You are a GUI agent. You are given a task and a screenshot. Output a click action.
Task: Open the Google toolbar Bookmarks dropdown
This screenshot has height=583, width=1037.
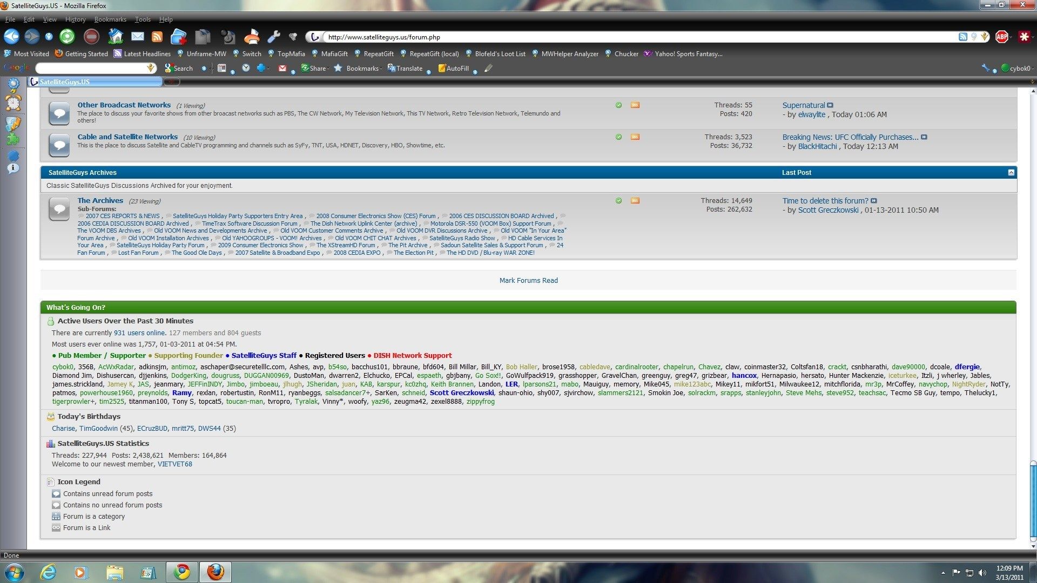pos(358,68)
